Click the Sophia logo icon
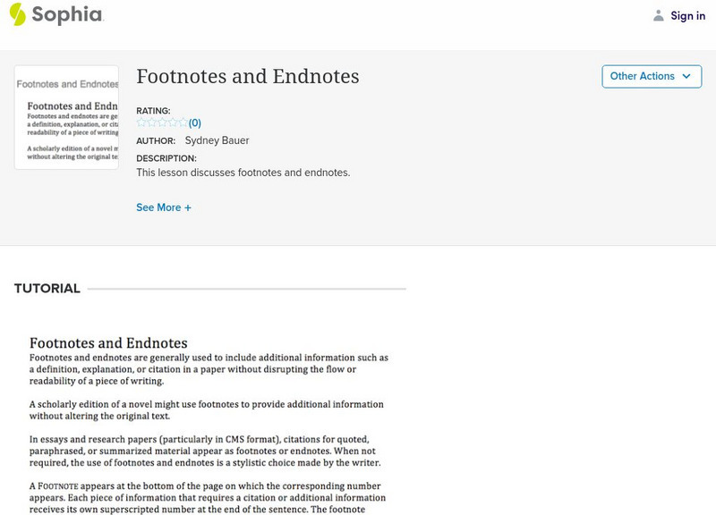Viewport: 716px width, 515px height. (17, 14)
